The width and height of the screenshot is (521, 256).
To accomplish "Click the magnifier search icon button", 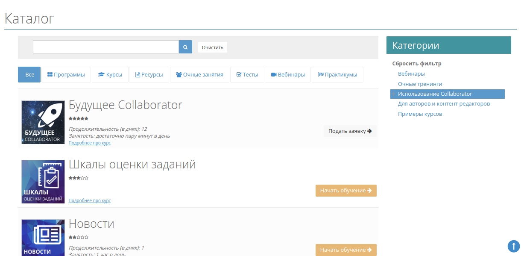I will point(185,47).
